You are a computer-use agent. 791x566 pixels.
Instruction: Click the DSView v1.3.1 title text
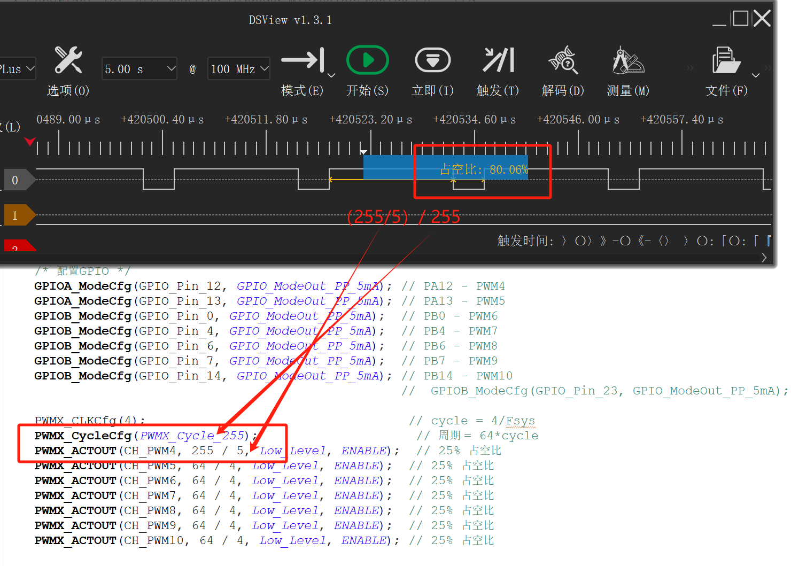[290, 20]
